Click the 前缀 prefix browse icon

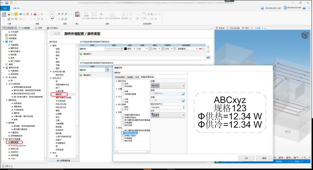tap(183, 94)
